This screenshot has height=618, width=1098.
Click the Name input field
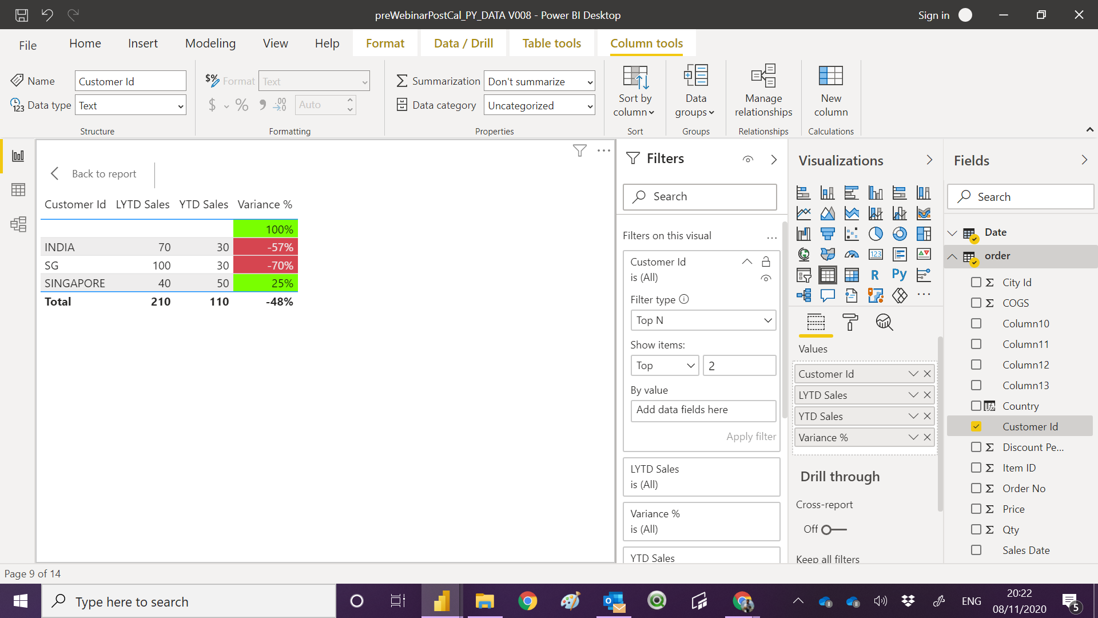[130, 81]
